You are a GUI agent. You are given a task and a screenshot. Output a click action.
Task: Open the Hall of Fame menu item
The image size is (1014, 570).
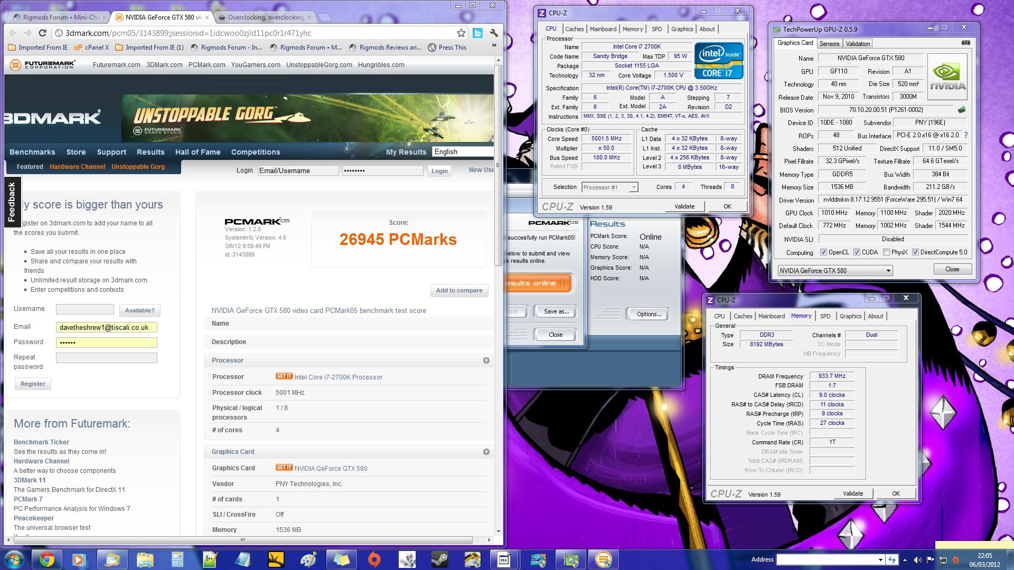(198, 152)
